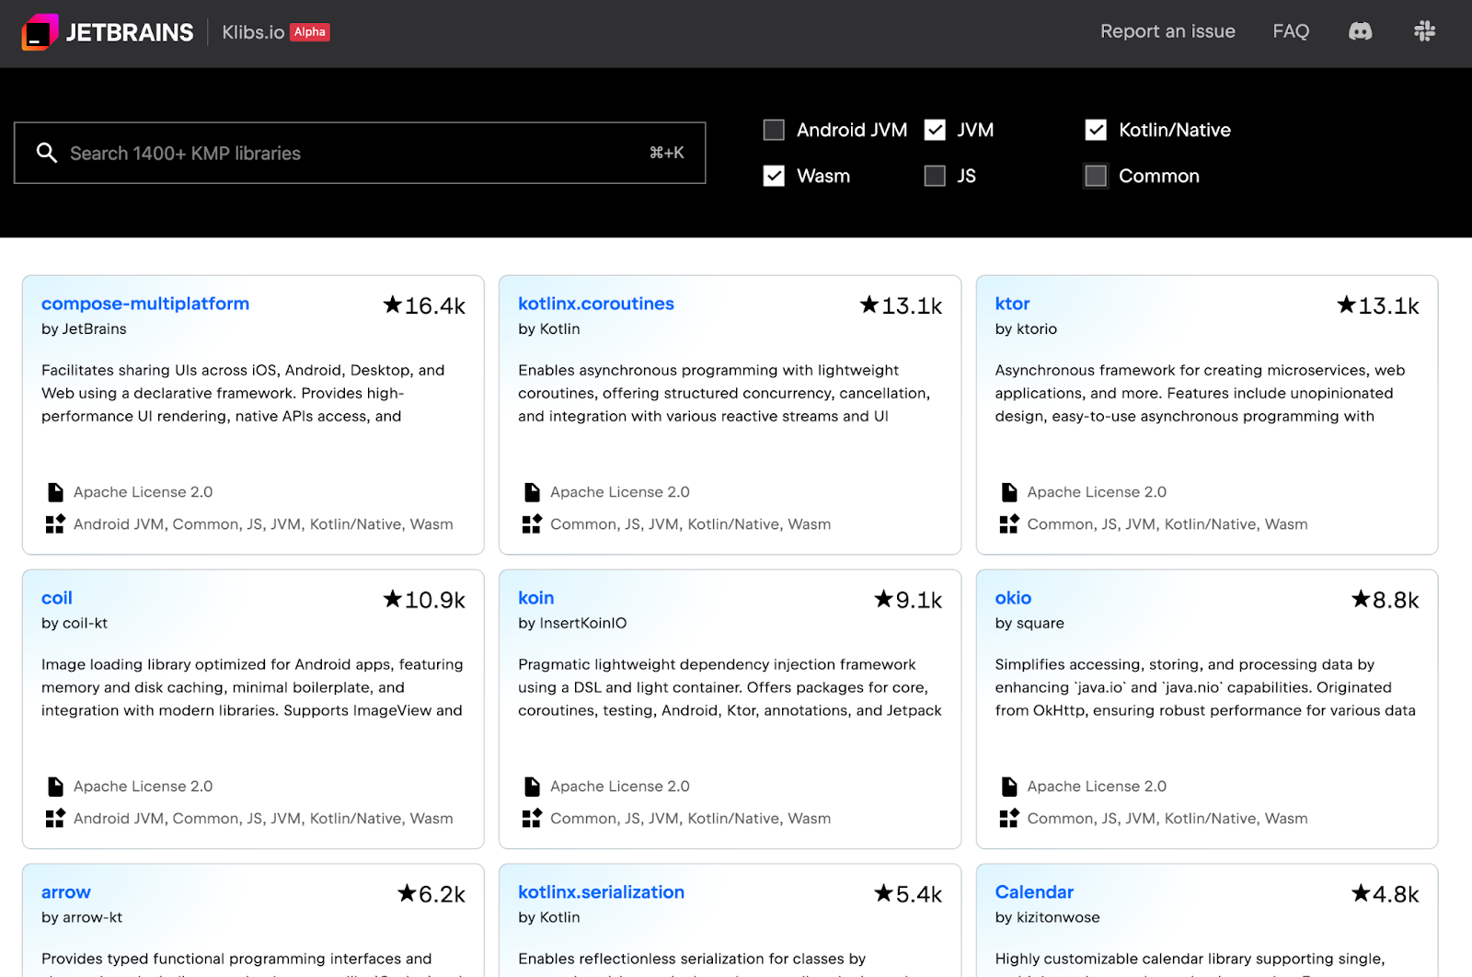Click 'Apache License 2.0' on okio card
The image size is (1472, 977).
1097,787
